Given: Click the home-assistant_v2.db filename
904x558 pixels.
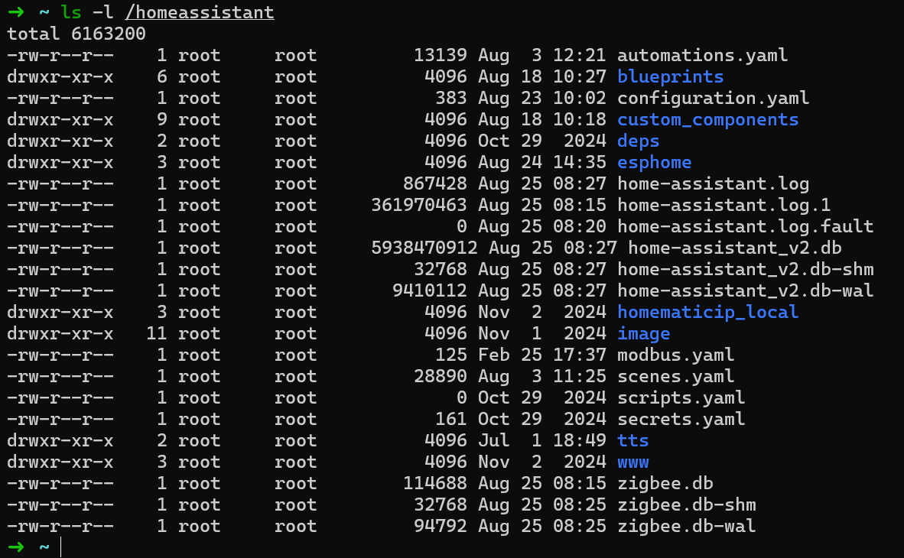Looking at the screenshot, I should (x=734, y=248).
